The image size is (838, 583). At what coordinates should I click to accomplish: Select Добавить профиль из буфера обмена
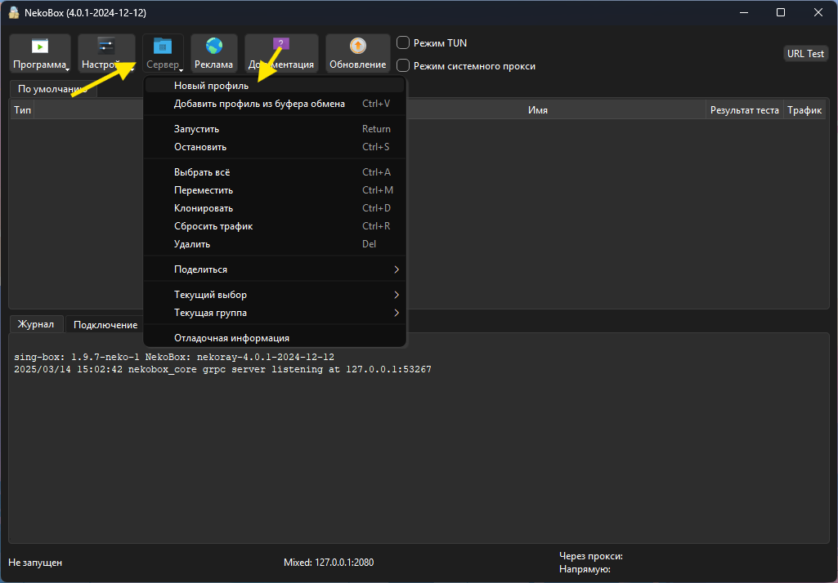pos(275,104)
